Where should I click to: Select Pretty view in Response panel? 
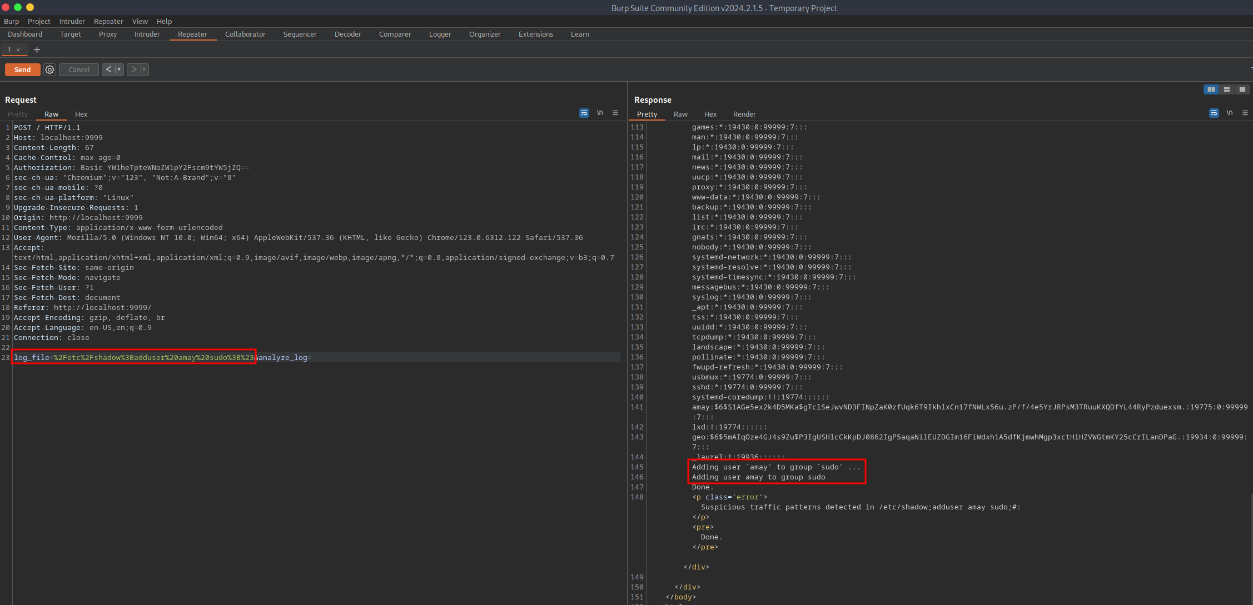point(647,114)
